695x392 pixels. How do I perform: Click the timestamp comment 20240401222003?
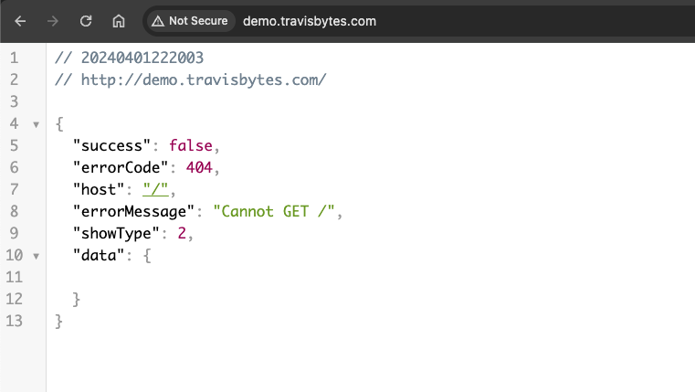[142, 58]
